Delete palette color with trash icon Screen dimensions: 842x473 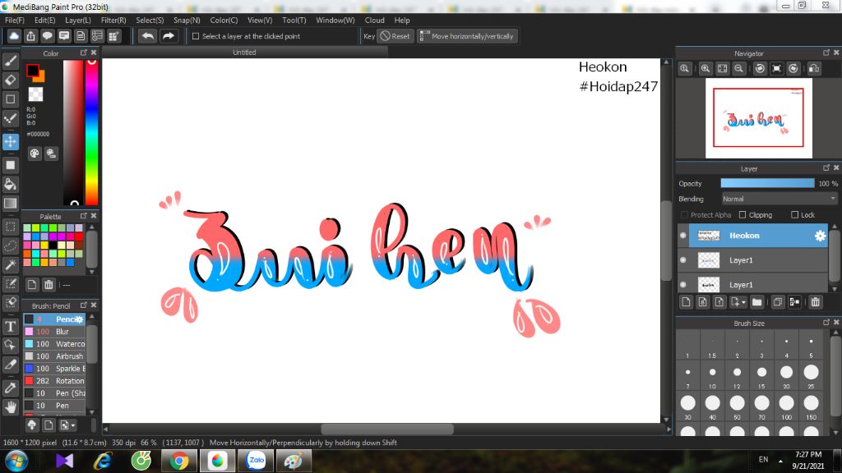pyautogui.click(x=49, y=285)
